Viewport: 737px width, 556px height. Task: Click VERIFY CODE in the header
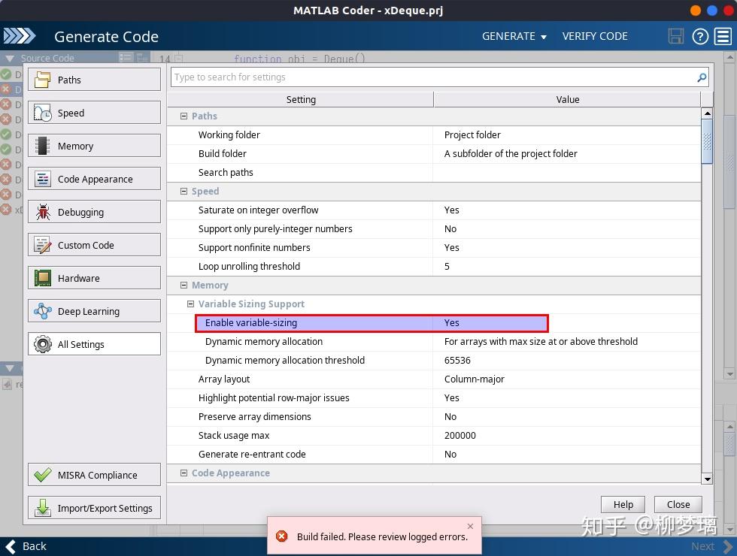coord(595,36)
